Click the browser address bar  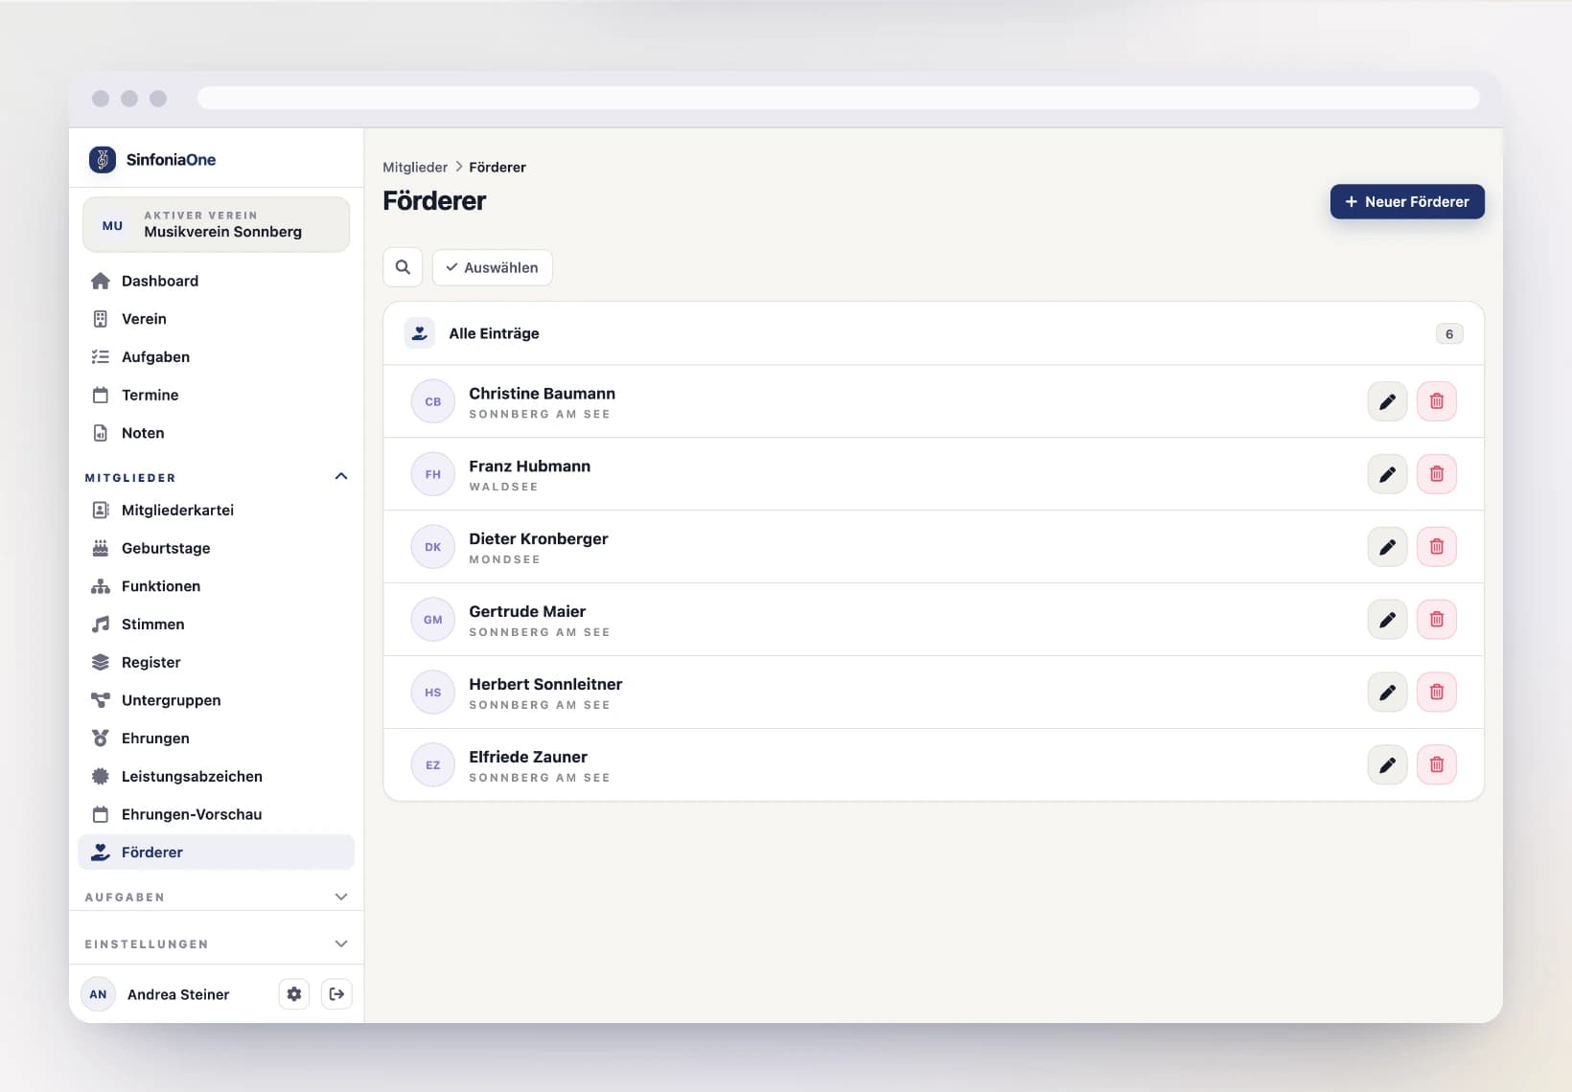(838, 98)
